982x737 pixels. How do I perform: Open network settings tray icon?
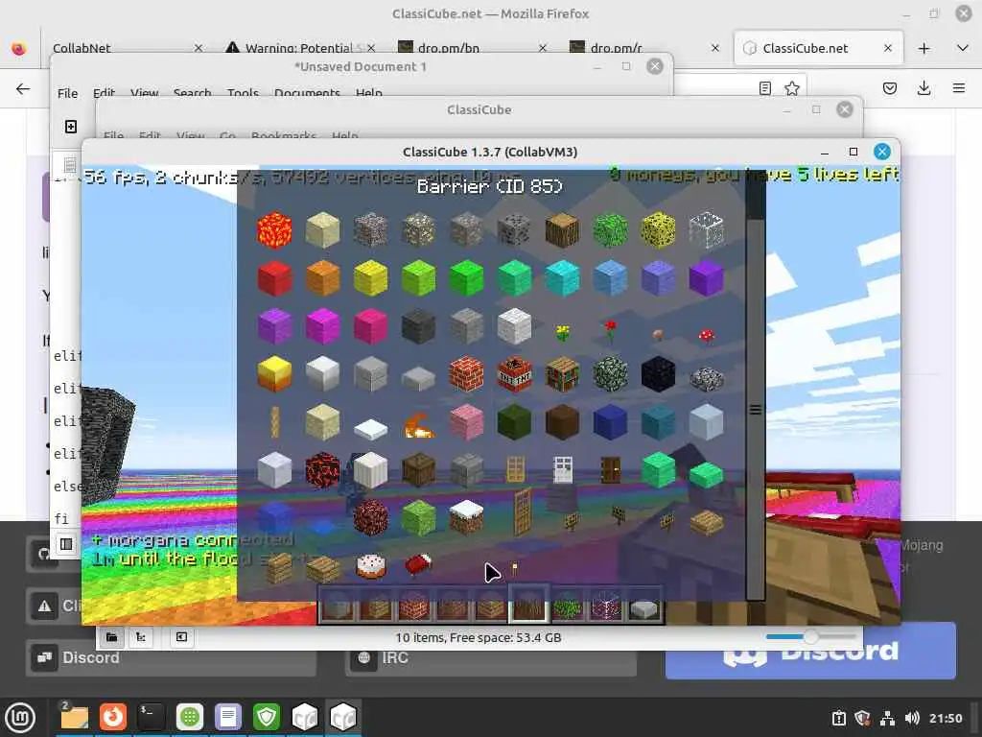tap(887, 718)
